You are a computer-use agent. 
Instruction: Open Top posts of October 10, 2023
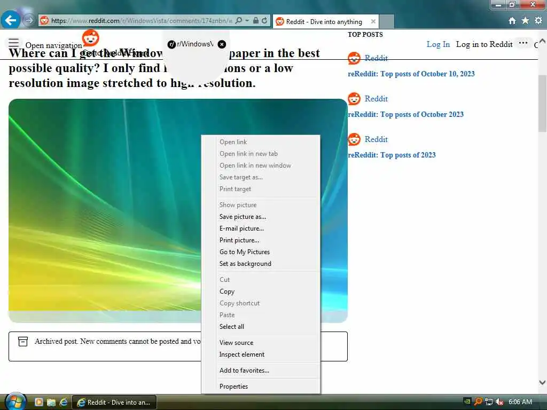tap(411, 74)
